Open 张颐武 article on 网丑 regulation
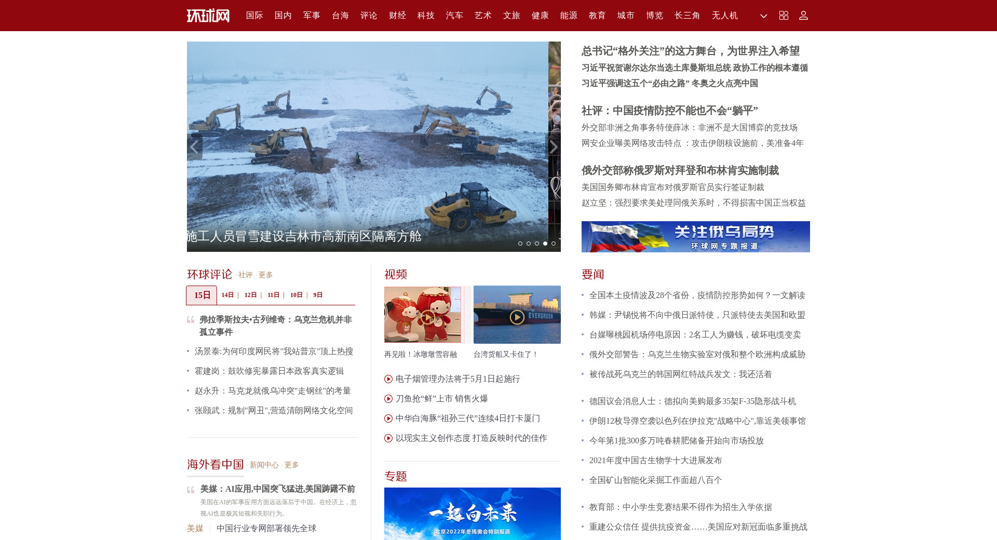Image resolution: width=997 pixels, height=540 pixels. click(x=274, y=411)
